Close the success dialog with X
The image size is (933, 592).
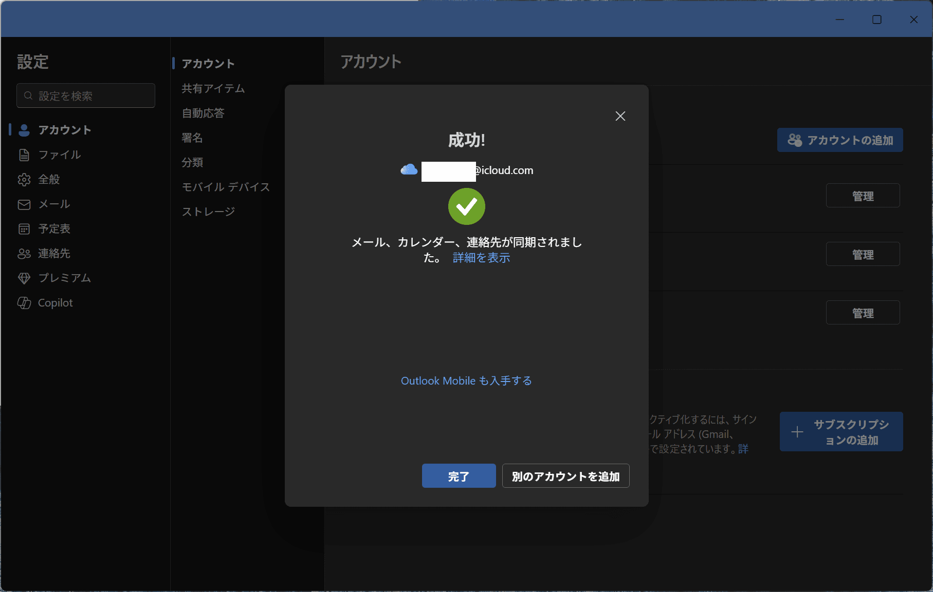pos(620,116)
